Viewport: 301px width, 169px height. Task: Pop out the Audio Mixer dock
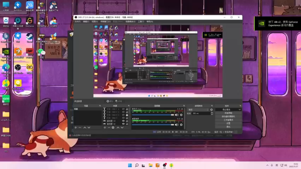(184, 106)
